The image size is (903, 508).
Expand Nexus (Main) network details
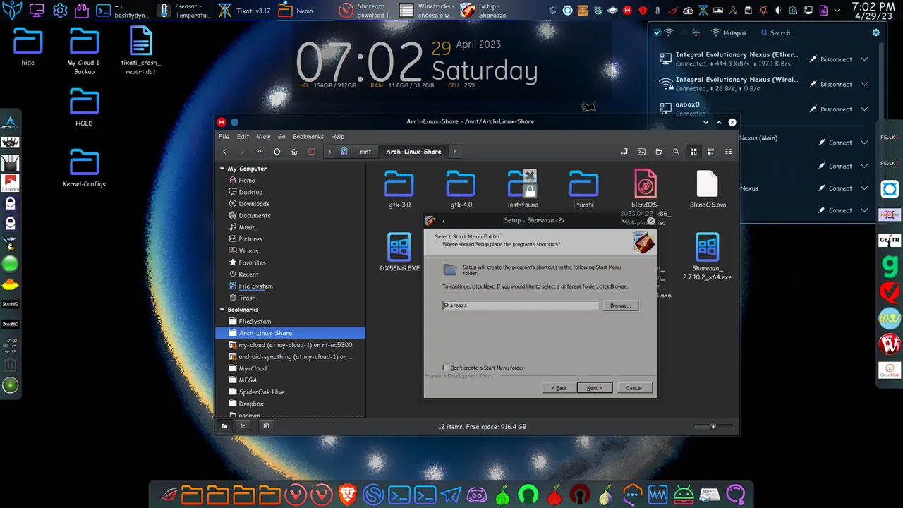(864, 143)
